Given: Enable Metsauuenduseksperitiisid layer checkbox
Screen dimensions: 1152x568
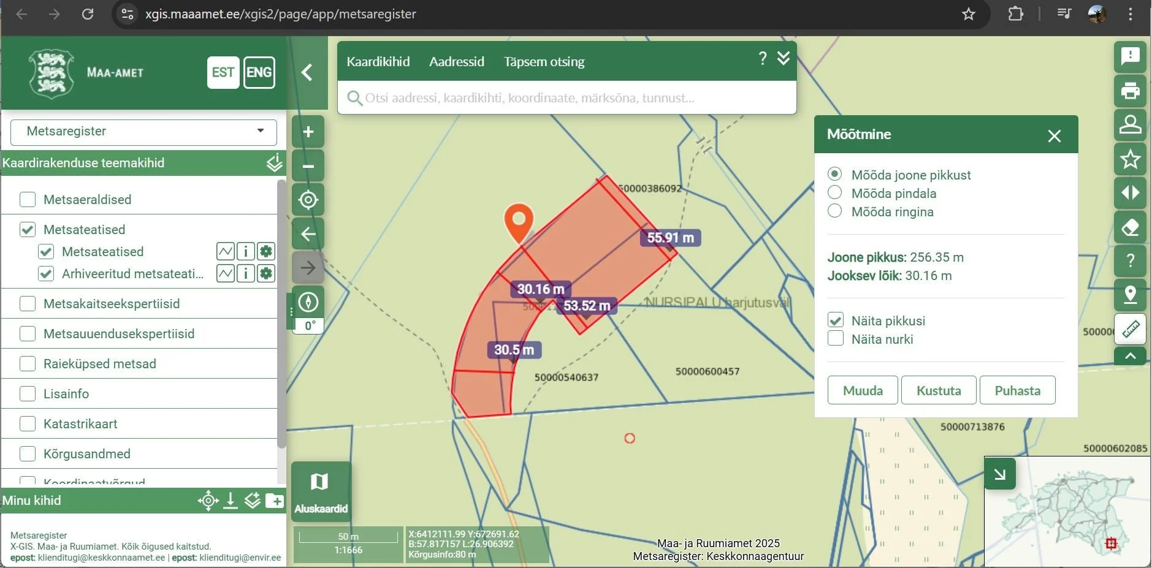Looking at the screenshot, I should point(28,333).
